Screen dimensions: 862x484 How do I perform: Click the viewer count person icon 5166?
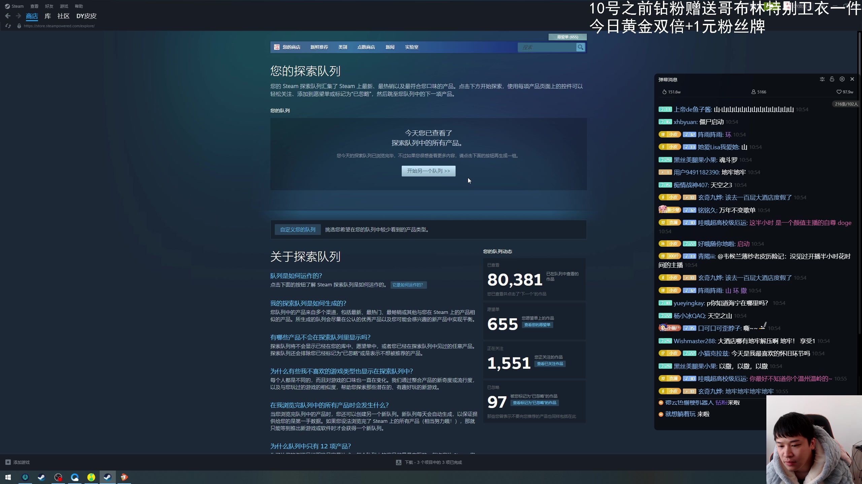coord(754,92)
